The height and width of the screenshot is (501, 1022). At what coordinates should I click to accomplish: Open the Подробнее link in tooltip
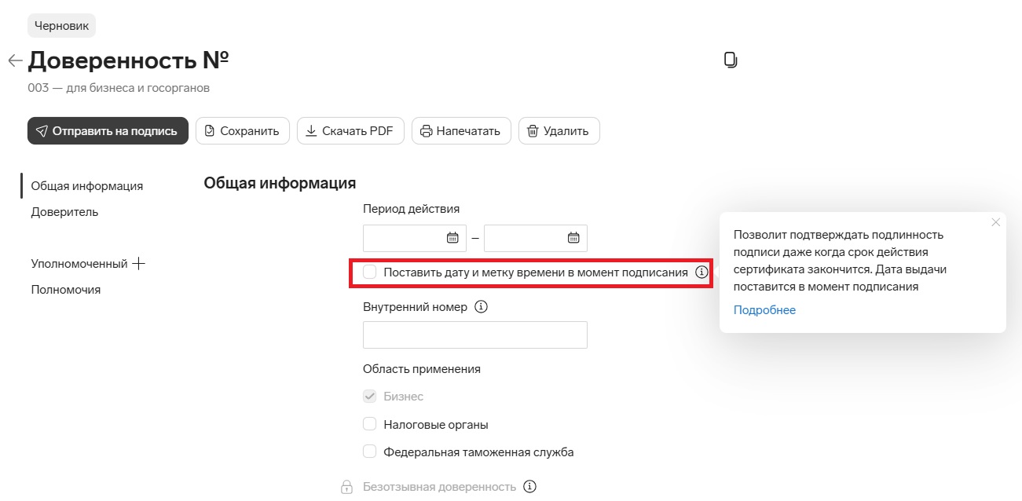pyautogui.click(x=764, y=310)
